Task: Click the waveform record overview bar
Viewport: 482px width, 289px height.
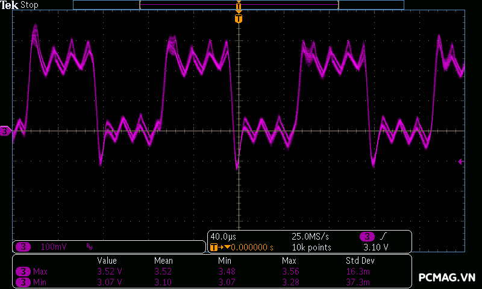Action: click(x=239, y=5)
